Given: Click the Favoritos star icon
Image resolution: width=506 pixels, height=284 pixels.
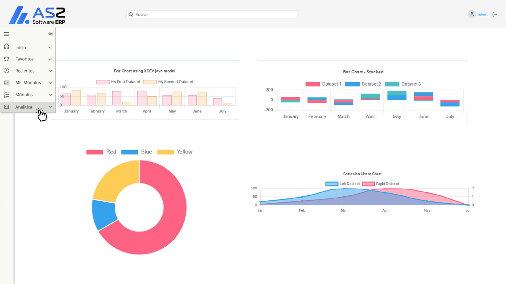Looking at the screenshot, I should point(6,59).
